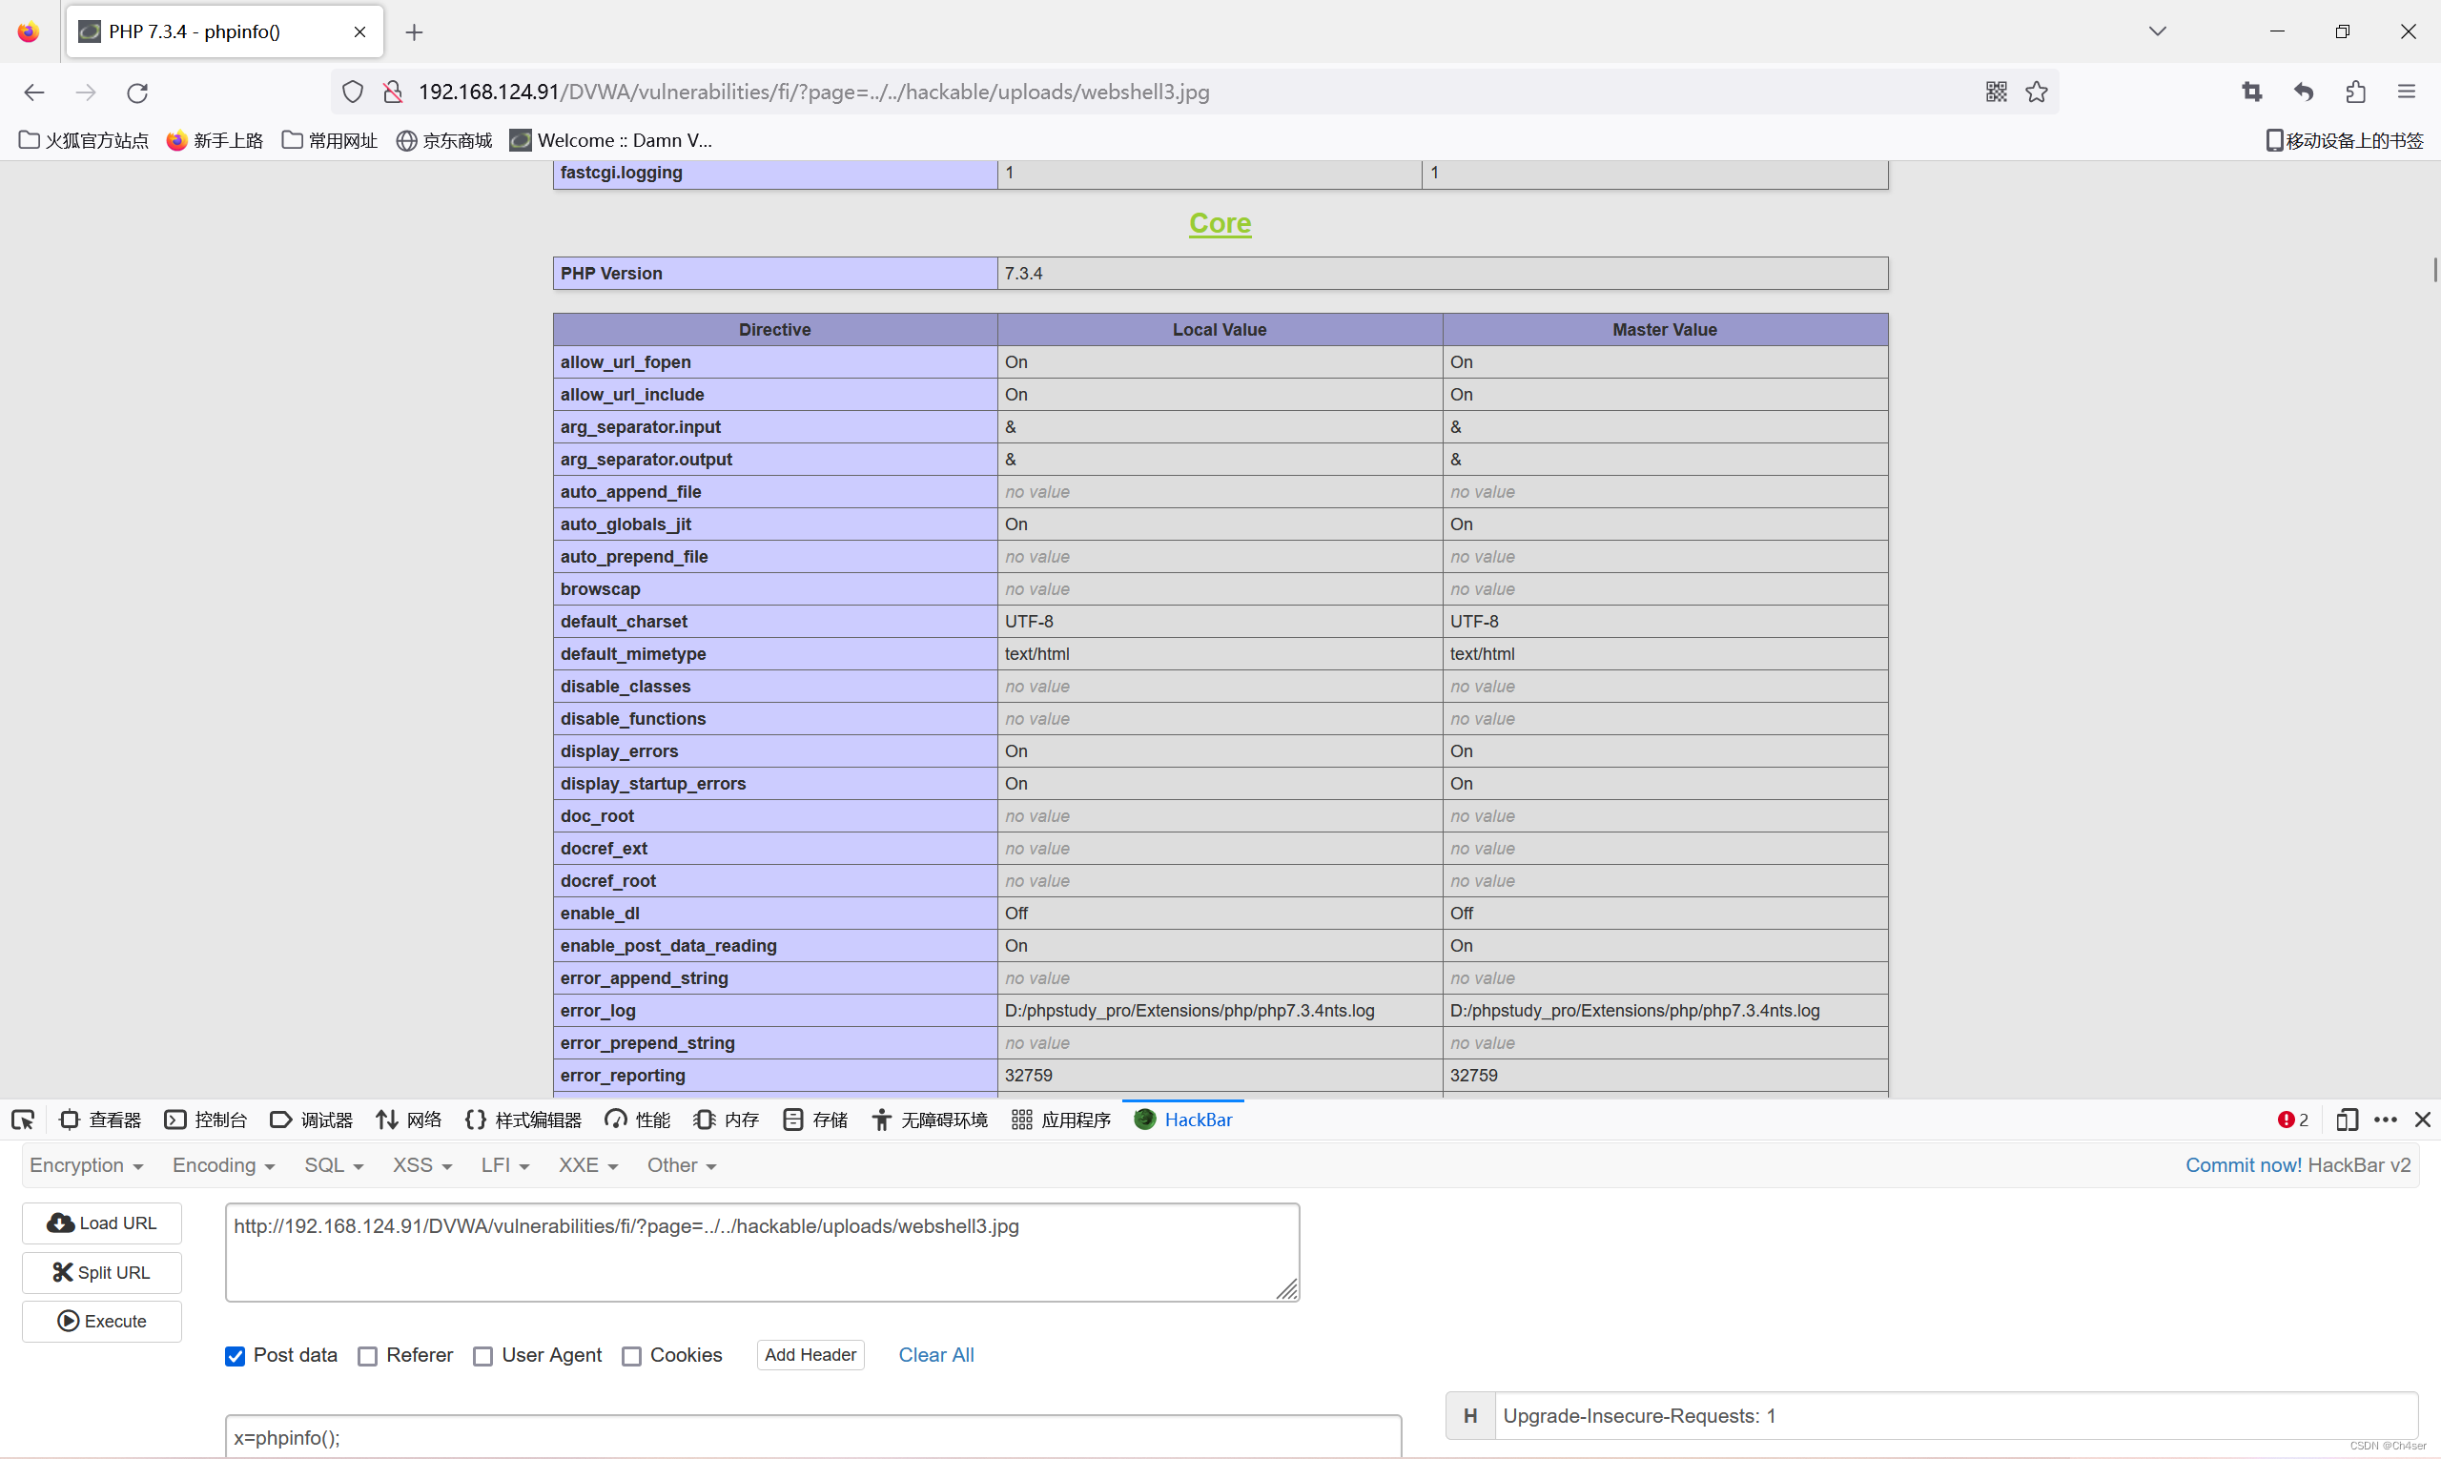Open the Welcome :: Damn V... bookmark
The height and width of the screenshot is (1459, 2441).
[610, 140]
